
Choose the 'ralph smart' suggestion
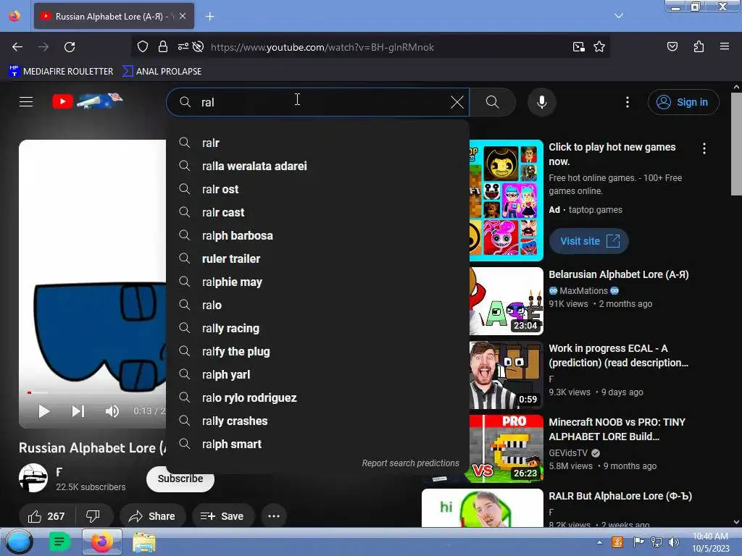coord(317,444)
